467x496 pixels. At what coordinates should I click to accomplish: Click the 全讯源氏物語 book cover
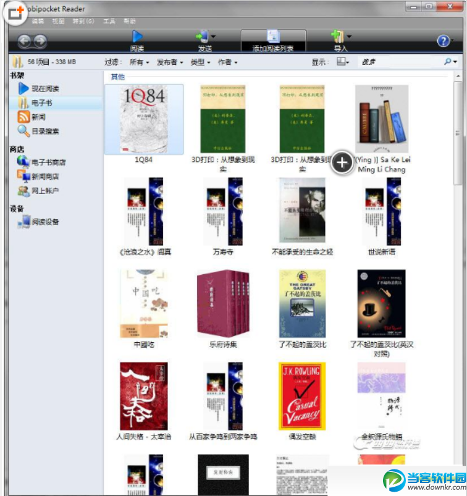[x=382, y=395]
